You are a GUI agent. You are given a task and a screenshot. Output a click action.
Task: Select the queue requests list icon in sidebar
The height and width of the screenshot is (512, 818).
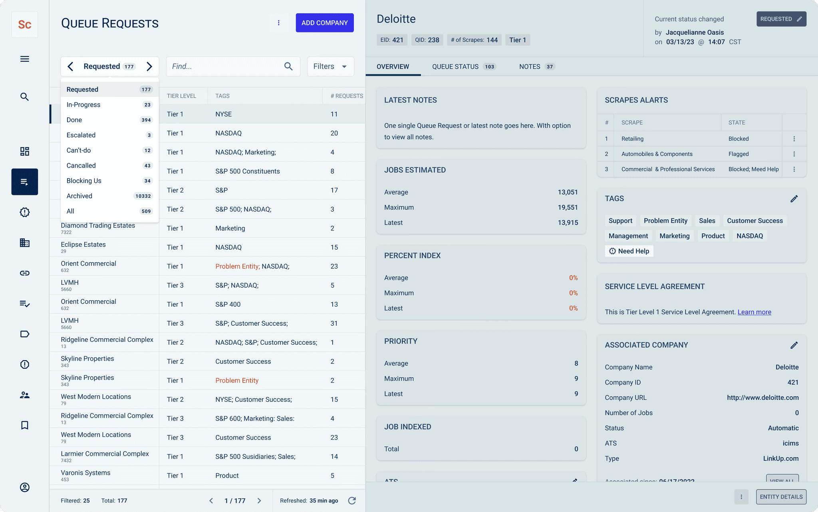(x=25, y=182)
